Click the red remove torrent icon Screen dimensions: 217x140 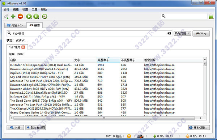pos(20,16)
